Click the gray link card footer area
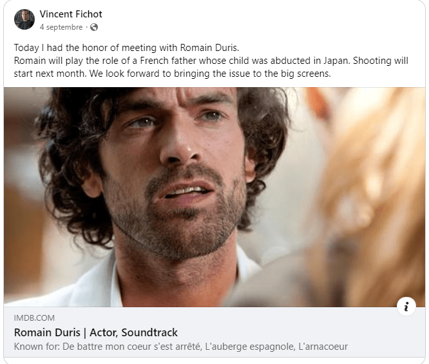 click(x=214, y=332)
